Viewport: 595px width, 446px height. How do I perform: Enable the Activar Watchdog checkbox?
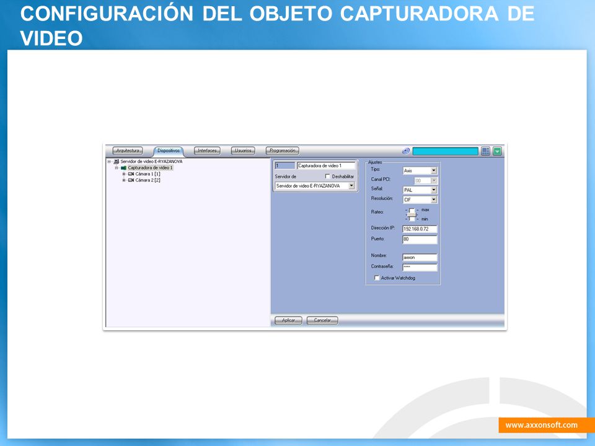[377, 278]
